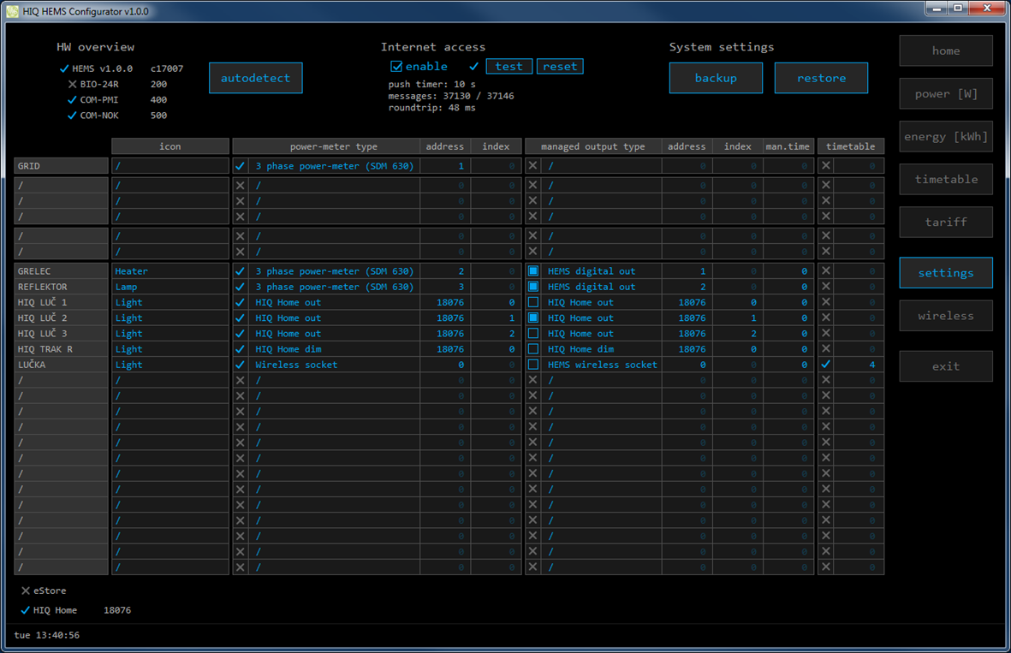Enable managed output checkbox for HIQ LUČ 1
This screenshot has width=1011, height=653.
[533, 302]
